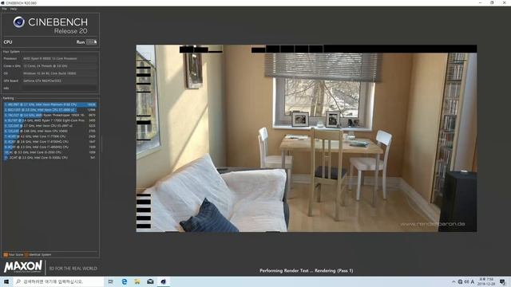Viewport: 511px width, 287px height.
Task: Select ranking row 11 Intel Core i5-5300U
Action: pos(50,158)
